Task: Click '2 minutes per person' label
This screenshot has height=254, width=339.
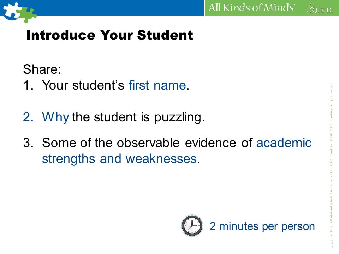Action: tap(262, 226)
